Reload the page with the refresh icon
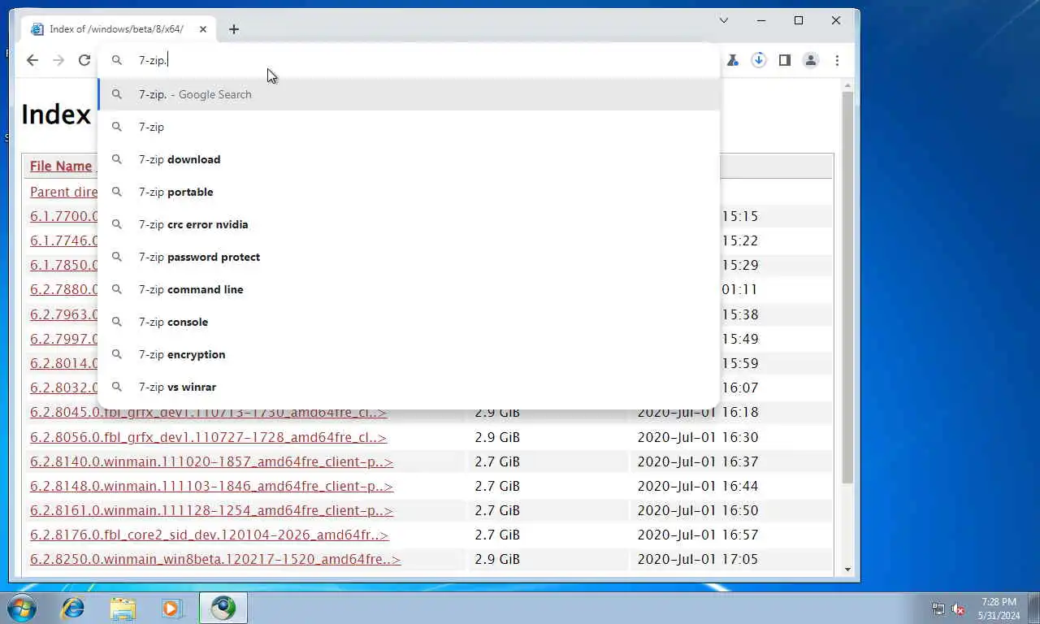This screenshot has height=624, width=1040. coord(84,60)
